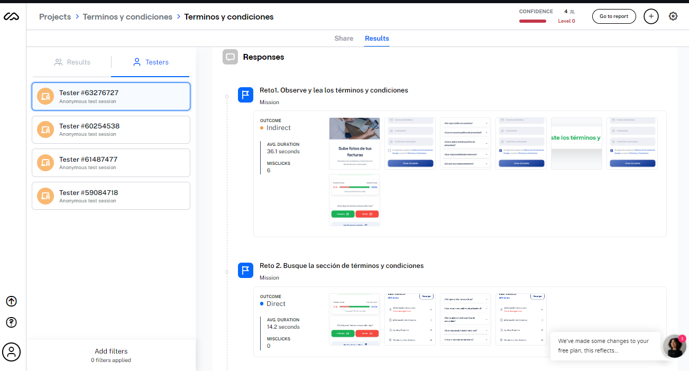Select Tester #61487477 session row
Image resolution: width=689 pixels, height=371 pixels.
[x=111, y=163]
